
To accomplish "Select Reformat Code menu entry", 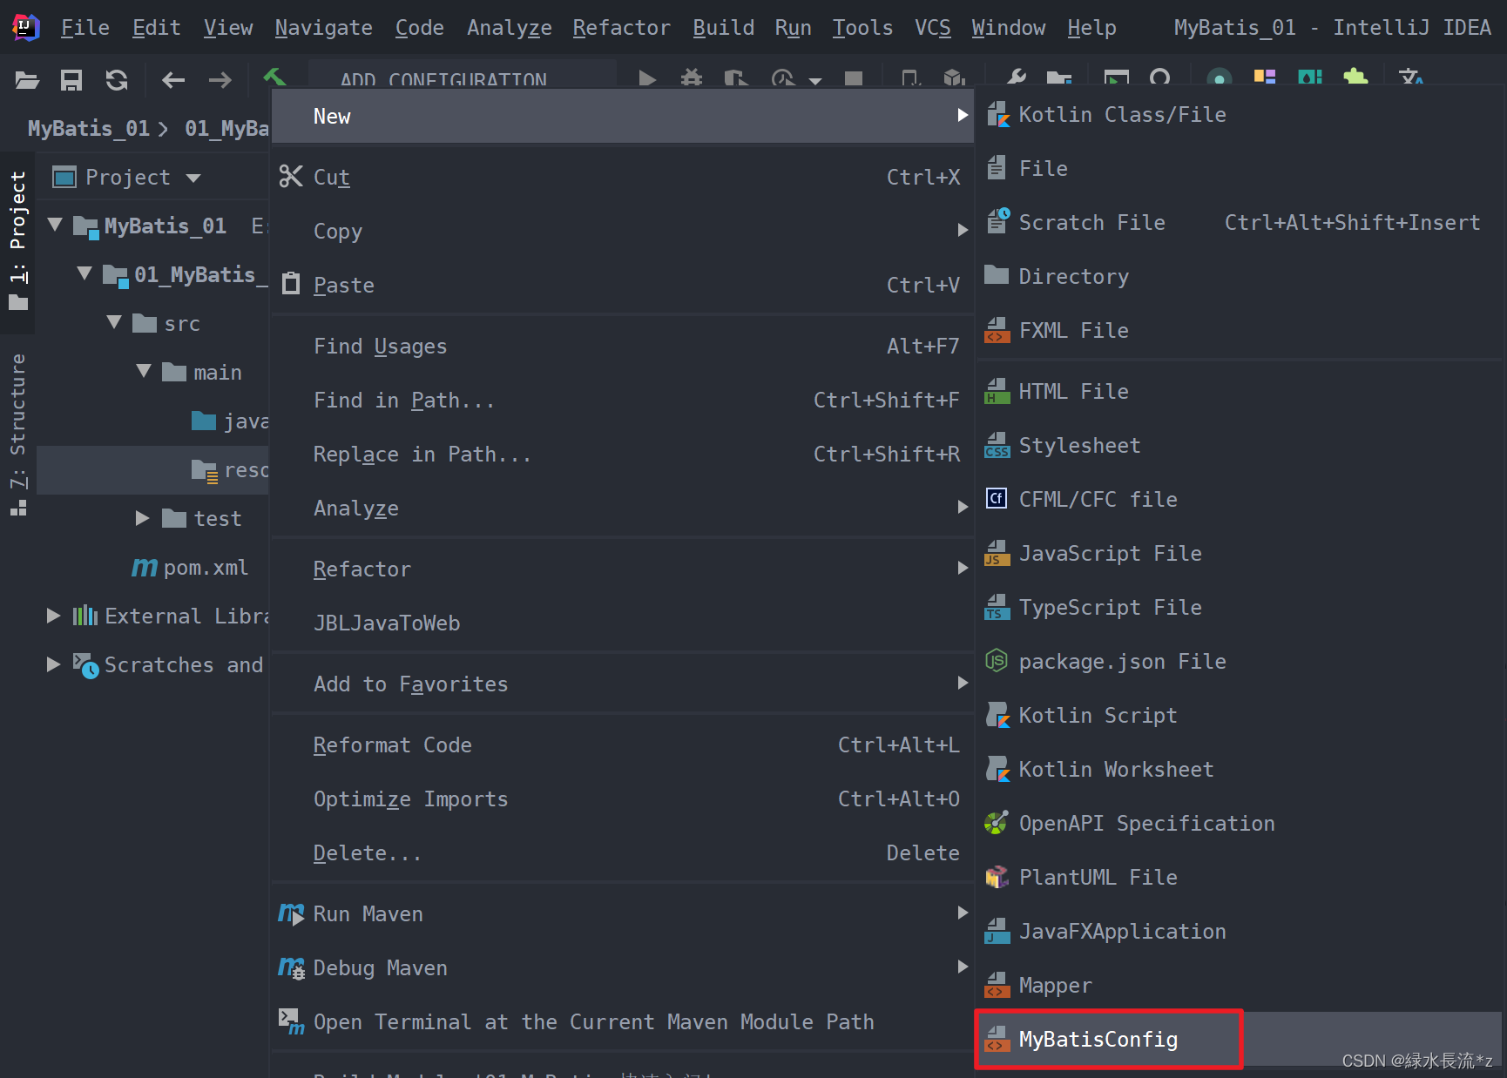I will (x=622, y=744).
